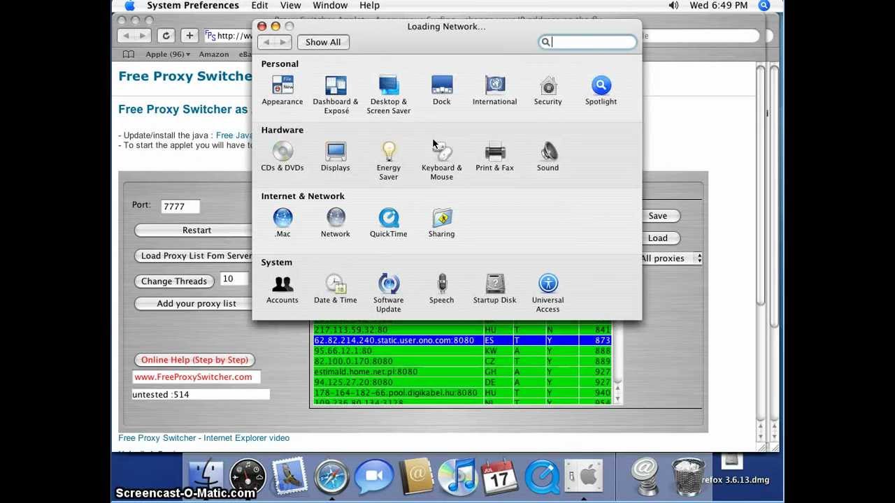Open the Bookmarks library icon
Viewport: 895px width, 503px height.
point(129,54)
